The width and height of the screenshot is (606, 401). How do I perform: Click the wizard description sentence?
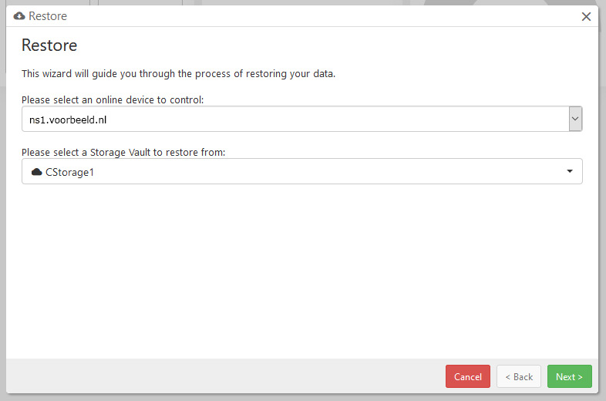[179, 73]
